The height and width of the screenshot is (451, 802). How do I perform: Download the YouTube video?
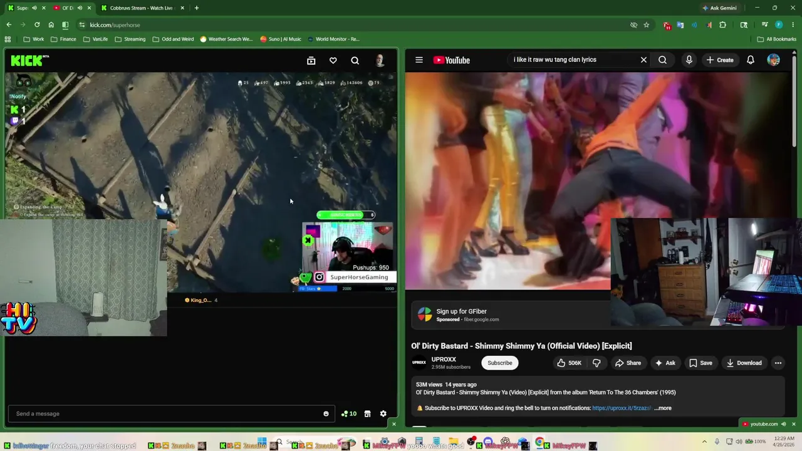[x=744, y=363]
